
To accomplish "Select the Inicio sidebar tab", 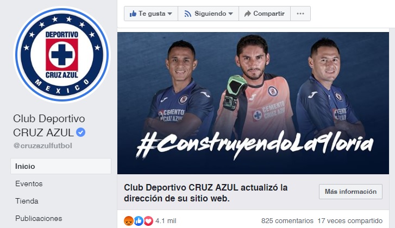I will click(x=61, y=166).
